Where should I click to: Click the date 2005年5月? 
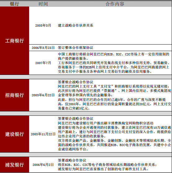pyautogui.click(x=43, y=25)
